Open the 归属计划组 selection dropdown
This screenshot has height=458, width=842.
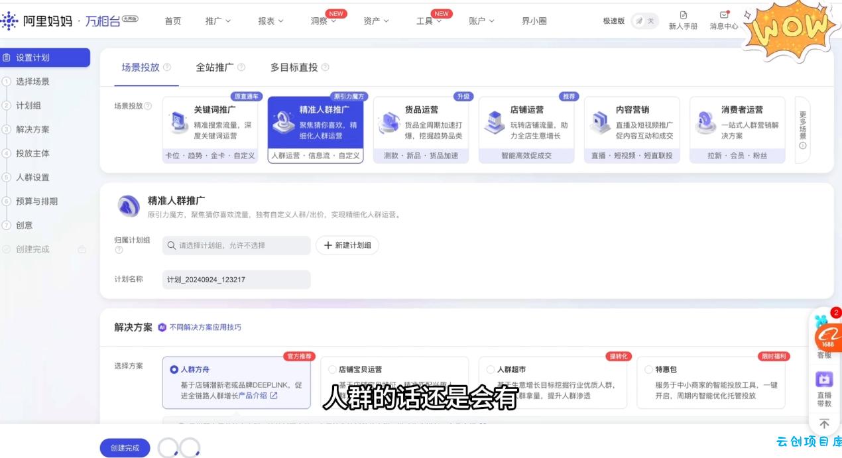(236, 245)
